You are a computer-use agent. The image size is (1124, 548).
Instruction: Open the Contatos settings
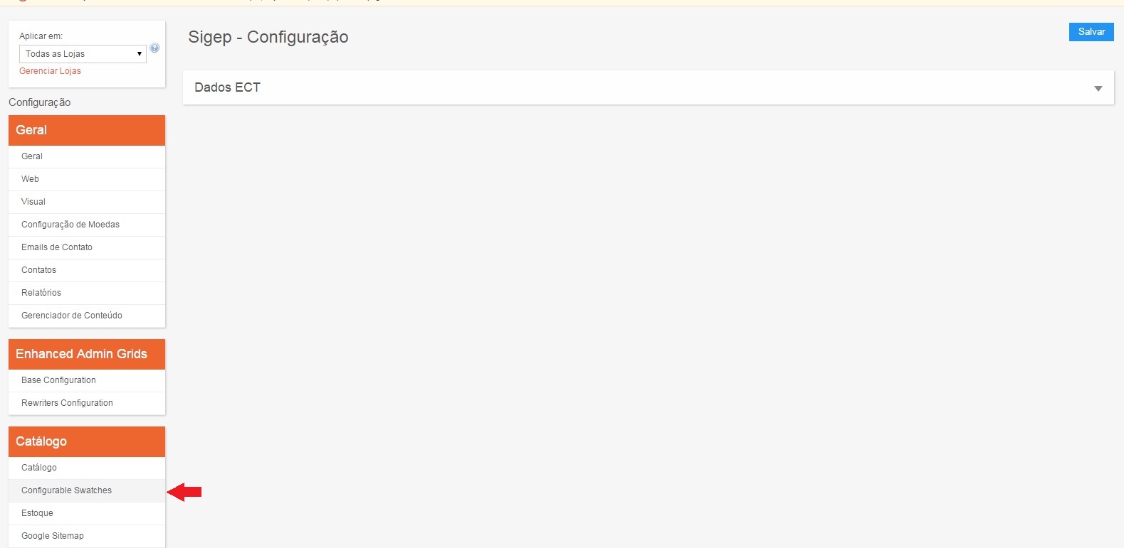[x=87, y=270]
